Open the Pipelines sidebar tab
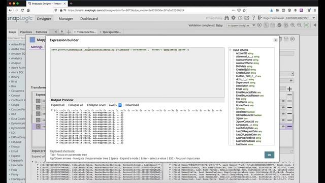325x183 pixels. (26, 32)
